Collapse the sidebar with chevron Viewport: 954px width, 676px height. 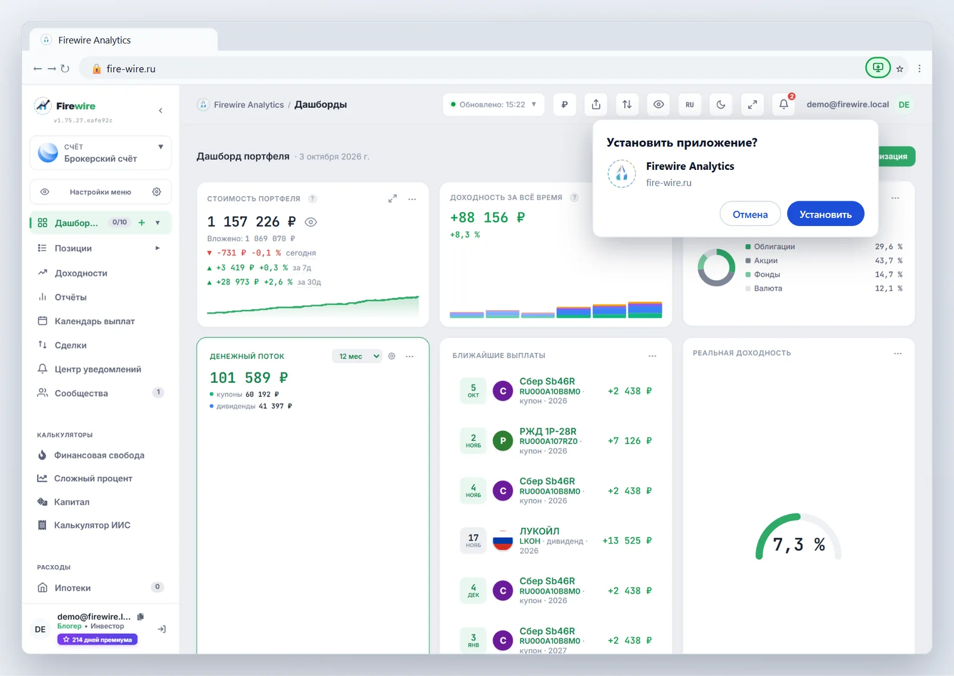(x=160, y=110)
